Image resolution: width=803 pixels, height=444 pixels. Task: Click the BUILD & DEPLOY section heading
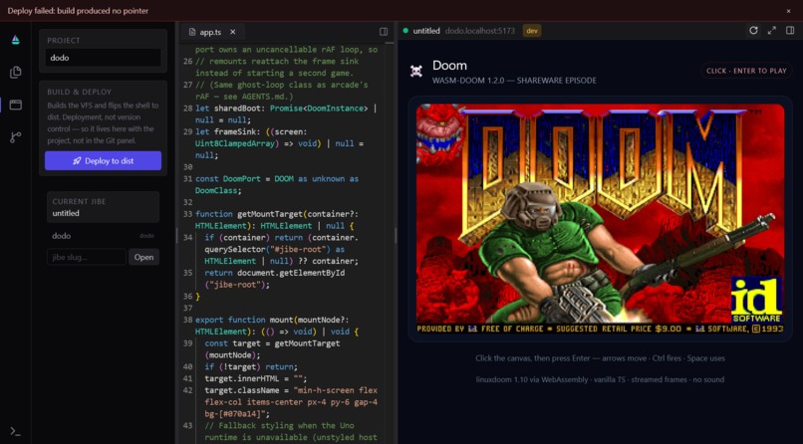80,92
